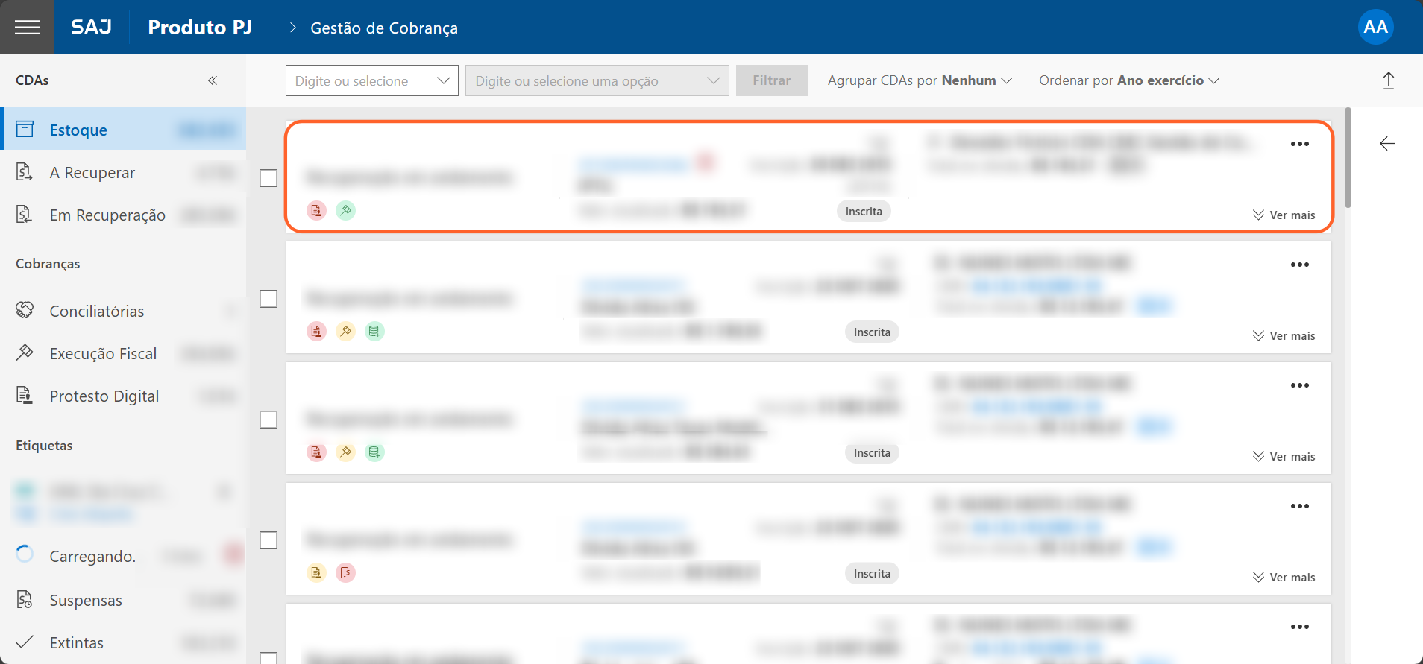Click the first Digite ou selecione field
The width and height of the screenshot is (1423, 664).
pos(371,80)
